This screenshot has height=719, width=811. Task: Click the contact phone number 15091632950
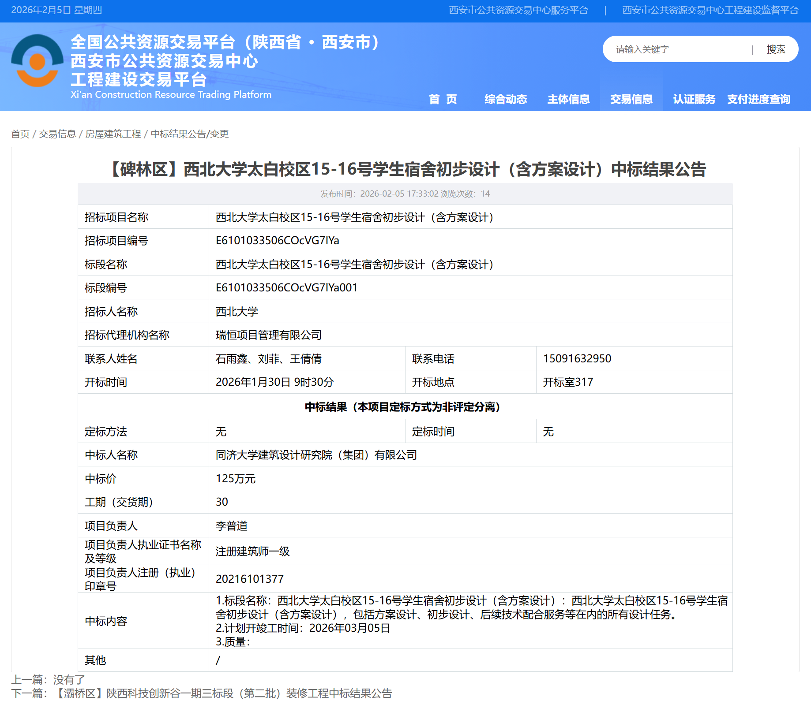577,358
